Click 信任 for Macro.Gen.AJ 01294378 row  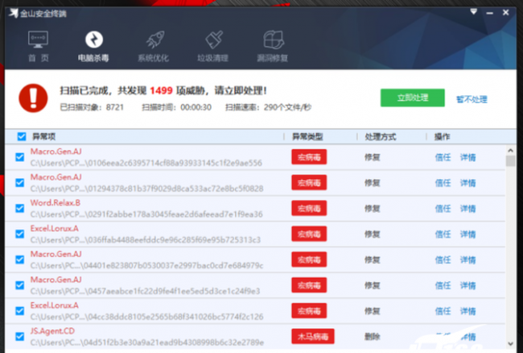click(443, 183)
